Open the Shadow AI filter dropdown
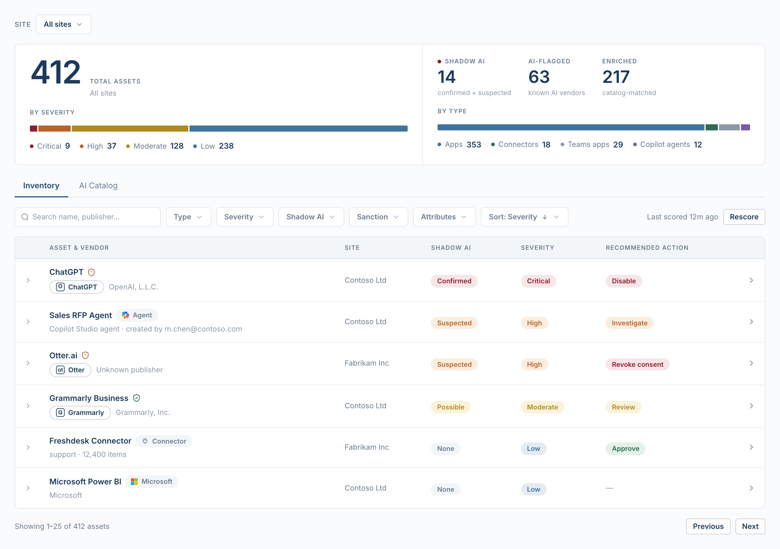 coord(311,217)
